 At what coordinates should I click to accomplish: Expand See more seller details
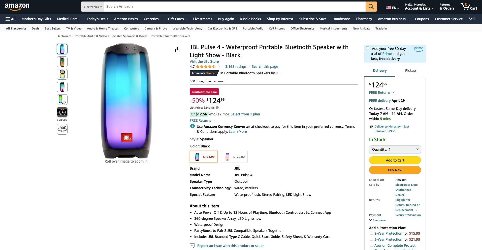pos(377,220)
